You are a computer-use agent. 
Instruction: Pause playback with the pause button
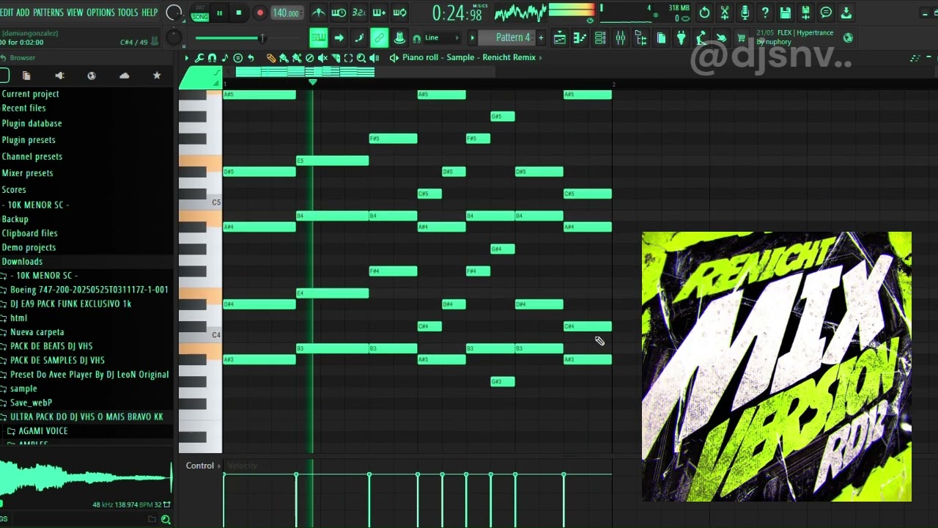(x=219, y=12)
